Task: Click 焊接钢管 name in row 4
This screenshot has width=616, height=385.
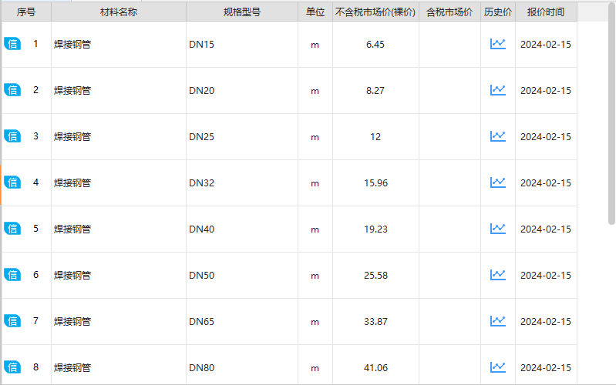Action: coord(72,183)
